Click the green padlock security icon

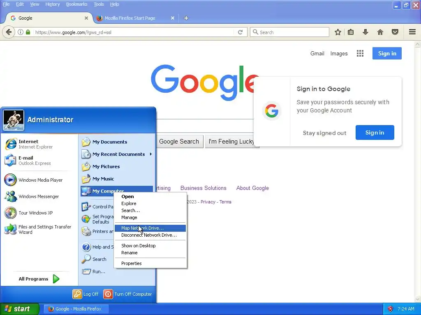(x=28, y=32)
